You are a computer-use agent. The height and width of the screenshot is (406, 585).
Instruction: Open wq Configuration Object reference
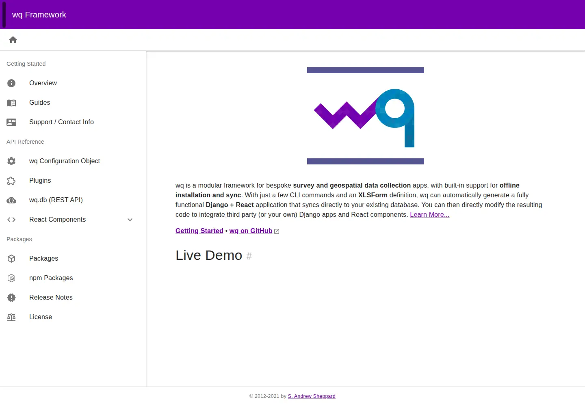(73, 161)
